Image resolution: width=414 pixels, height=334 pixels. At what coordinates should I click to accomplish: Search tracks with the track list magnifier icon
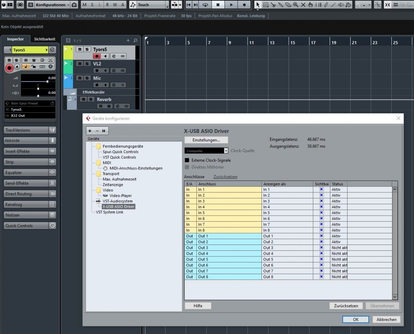tap(135, 40)
